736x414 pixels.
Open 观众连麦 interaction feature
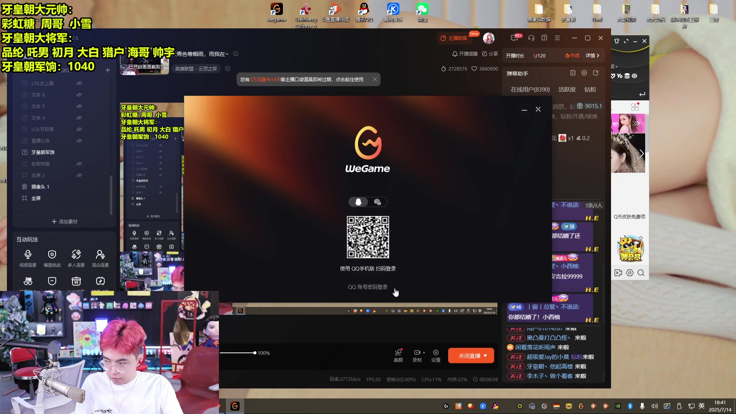point(100,258)
